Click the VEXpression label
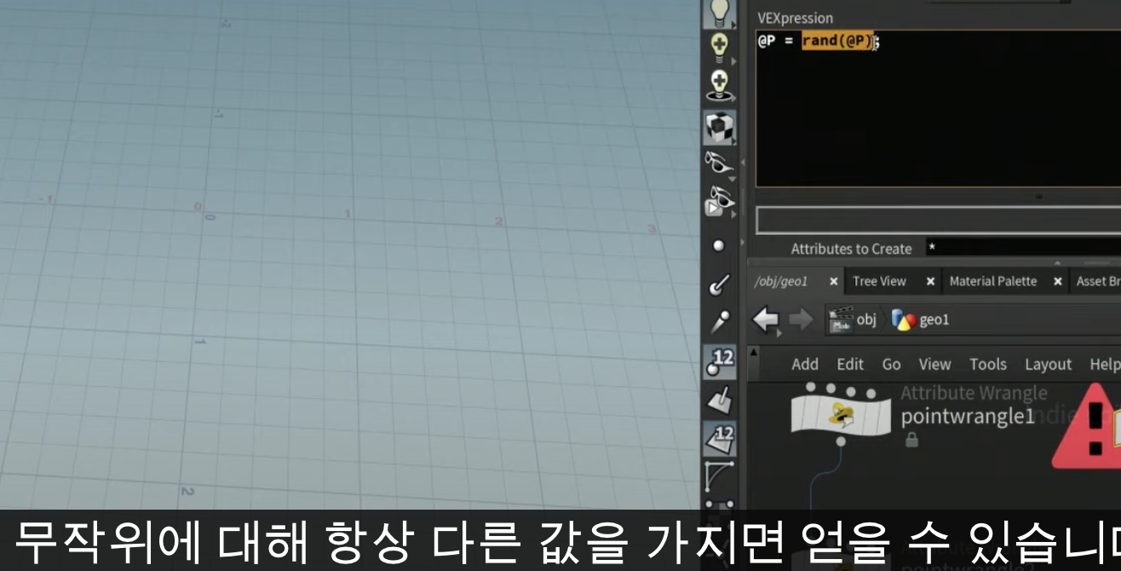The image size is (1121, 571). pos(795,18)
